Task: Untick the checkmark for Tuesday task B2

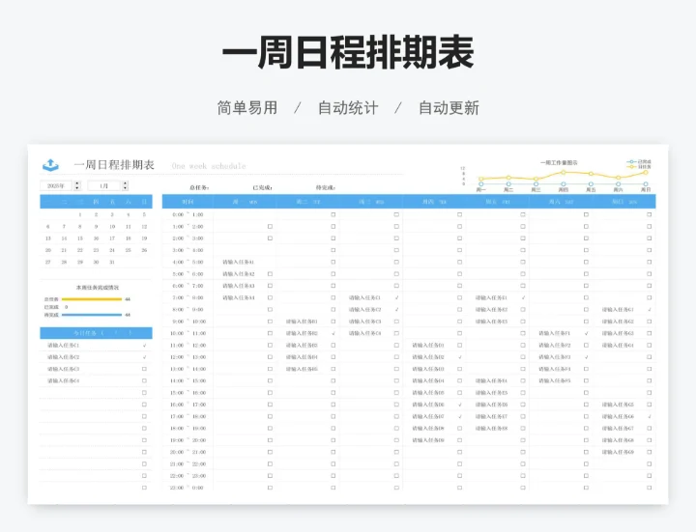Action: 333,333
